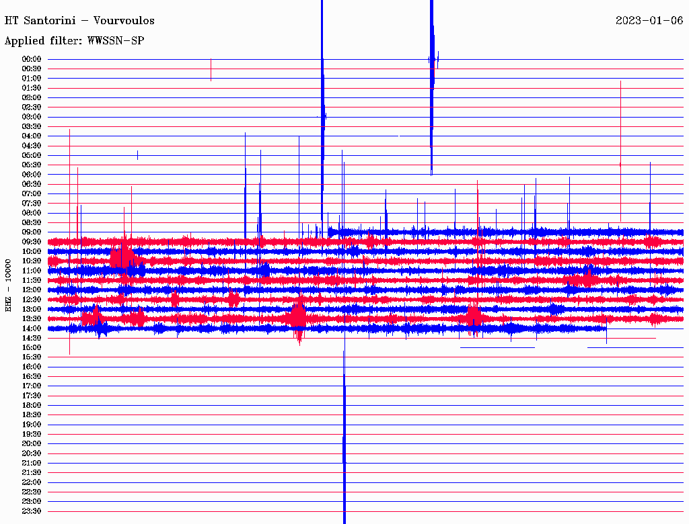Image resolution: width=689 pixels, height=524 pixels.
Task: Select the 00:00 time label
Action: (31, 59)
